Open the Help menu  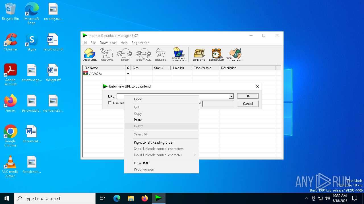pyautogui.click(x=124, y=43)
